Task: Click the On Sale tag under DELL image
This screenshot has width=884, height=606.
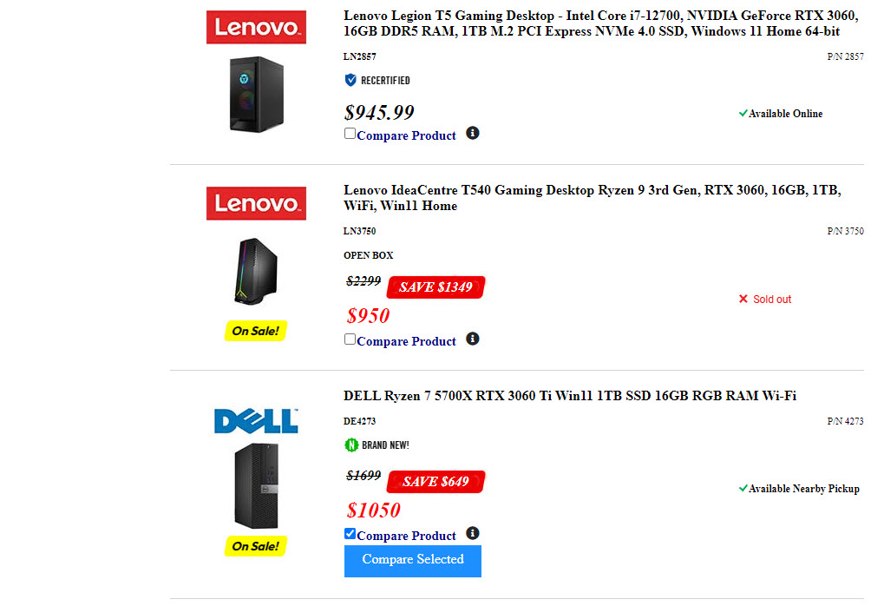Action: pos(256,546)
